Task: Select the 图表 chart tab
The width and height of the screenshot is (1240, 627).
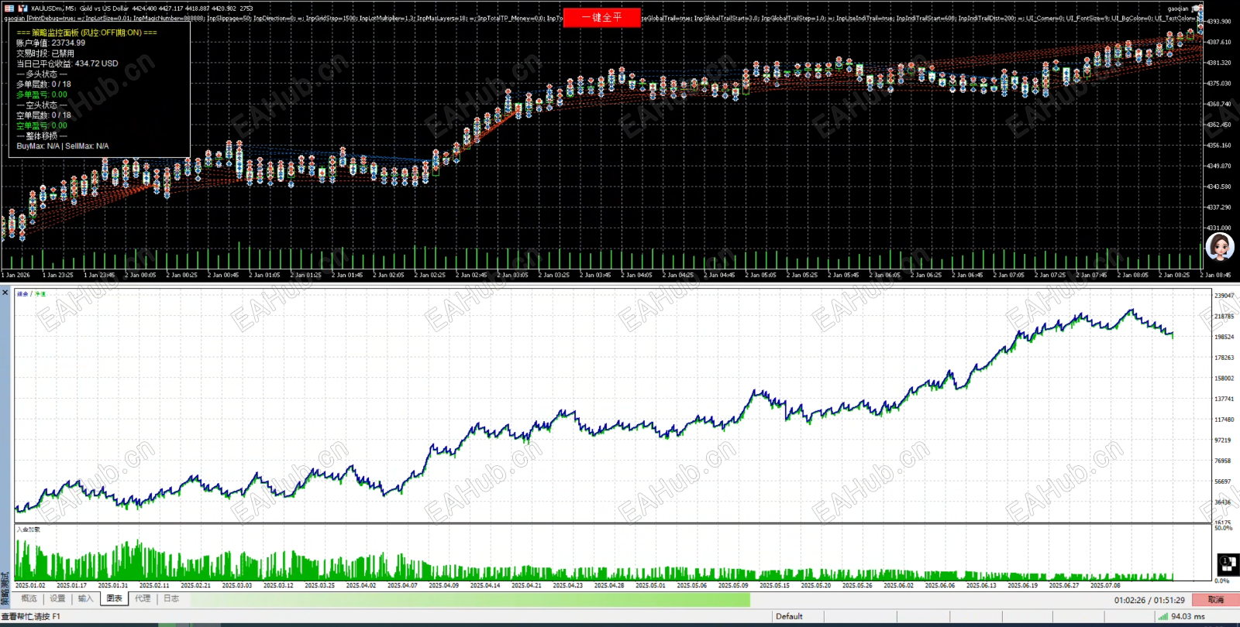Action: pyautogui.click(x=114, y=598)
